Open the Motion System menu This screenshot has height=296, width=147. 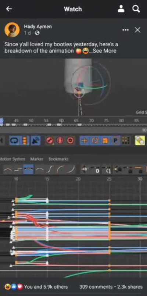[x=12, y=159]
